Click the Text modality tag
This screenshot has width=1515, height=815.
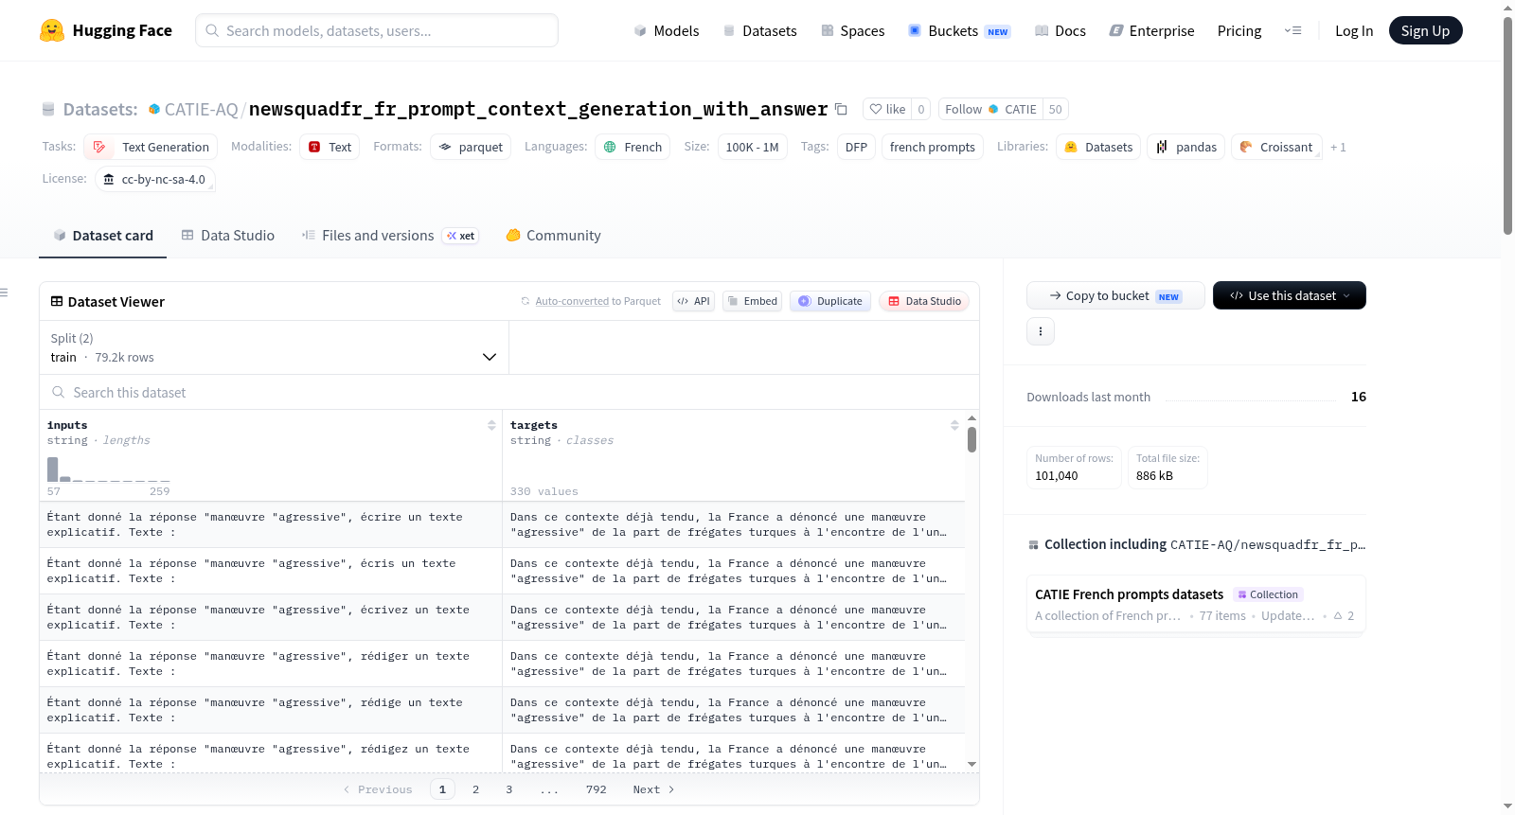point(330,147)
